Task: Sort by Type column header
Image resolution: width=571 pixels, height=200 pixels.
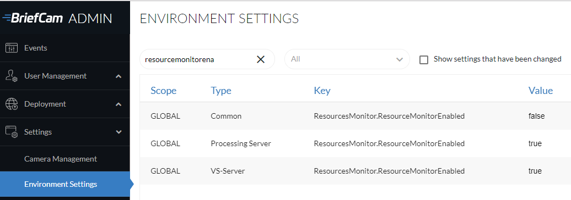Action: tap(221, 90)
